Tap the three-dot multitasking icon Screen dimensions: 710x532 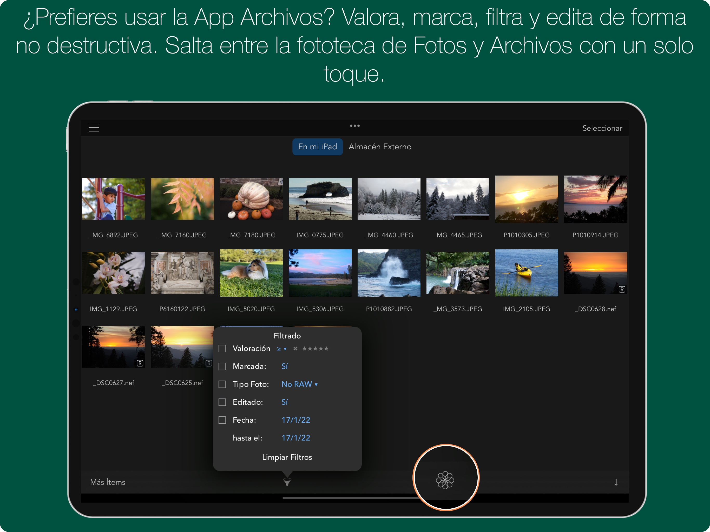pos(355,126)
